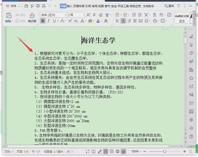Click the zoom slider handle
The image size is (198, 157).
point(165,151)
